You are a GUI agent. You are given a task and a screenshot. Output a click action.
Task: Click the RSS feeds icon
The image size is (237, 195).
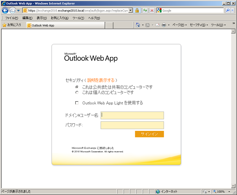[147, 25]
